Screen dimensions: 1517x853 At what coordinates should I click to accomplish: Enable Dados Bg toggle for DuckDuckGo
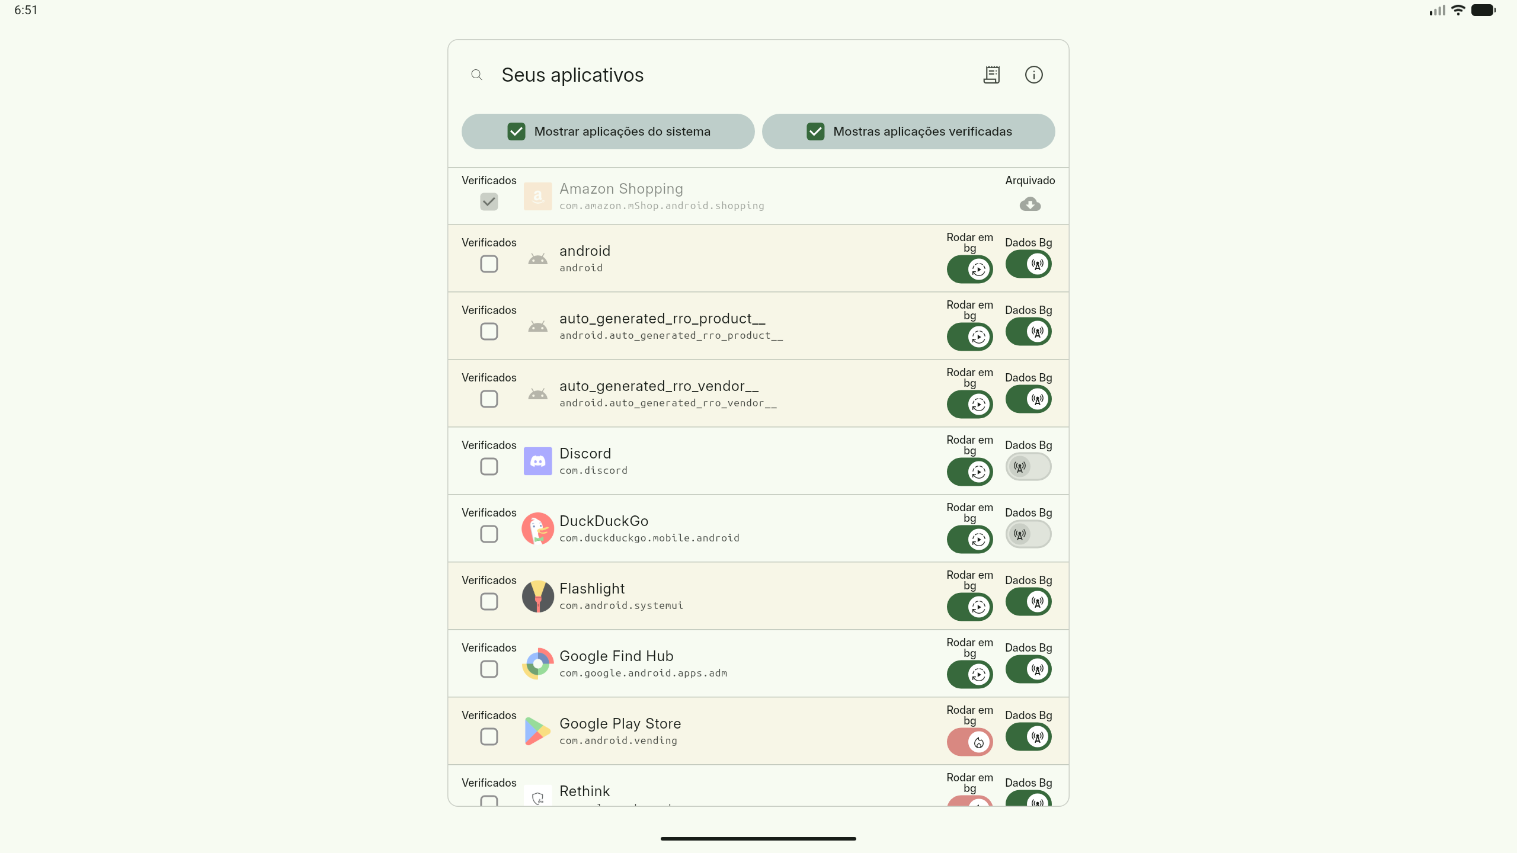tap(1029, 534)
